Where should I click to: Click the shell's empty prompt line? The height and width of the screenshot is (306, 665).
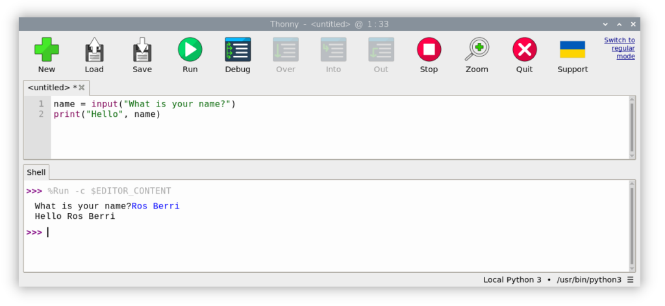(195, 233)
